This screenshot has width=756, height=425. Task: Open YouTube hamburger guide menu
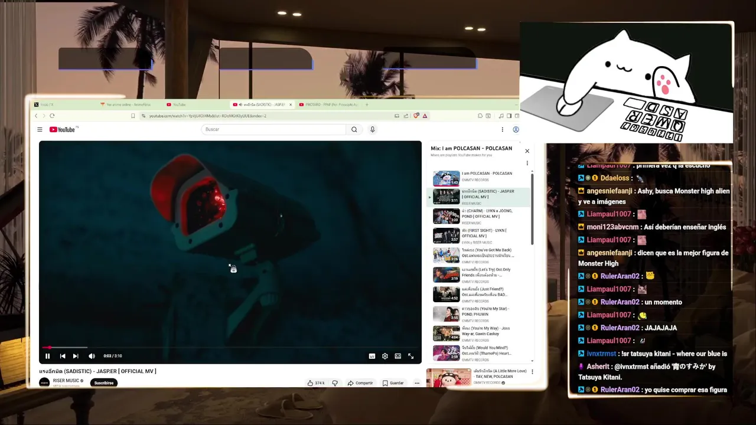40,129
